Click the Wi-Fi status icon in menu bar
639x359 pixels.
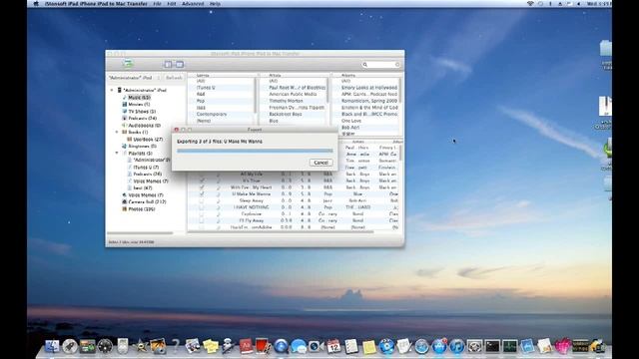pyautogui.click(x=530, y=4)
